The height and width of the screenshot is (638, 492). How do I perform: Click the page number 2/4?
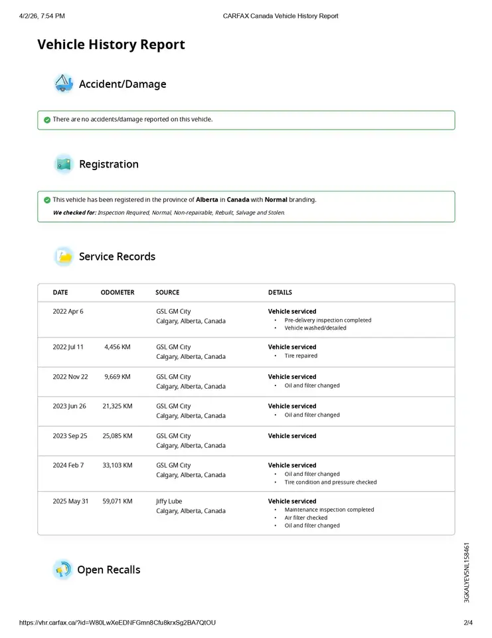point(468,623)
